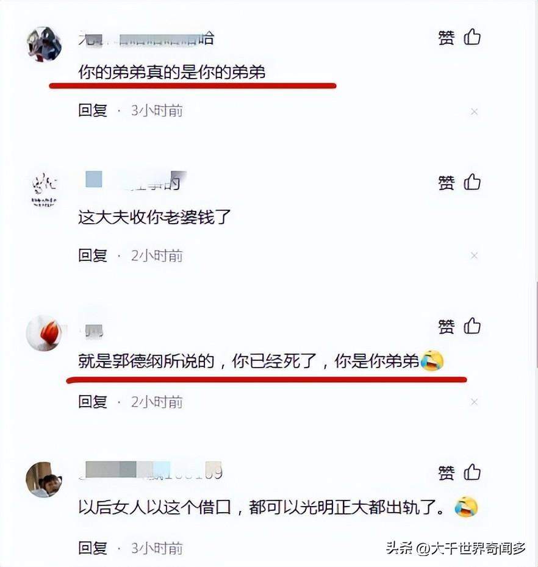This screenshot has height=567, width=538.
Task: Open the red flower avatar profile
Action: [45, 333]
